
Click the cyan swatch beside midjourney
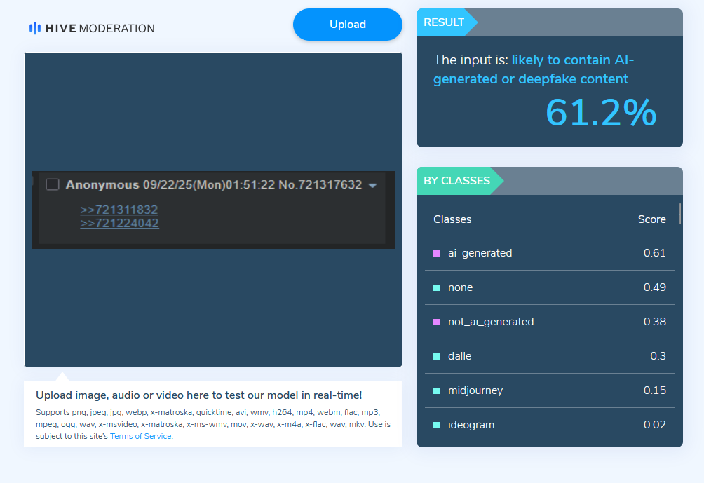(x=436, y=391)
